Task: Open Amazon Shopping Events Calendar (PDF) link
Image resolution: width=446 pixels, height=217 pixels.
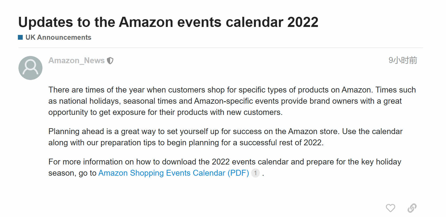Action: pos(174,173)
